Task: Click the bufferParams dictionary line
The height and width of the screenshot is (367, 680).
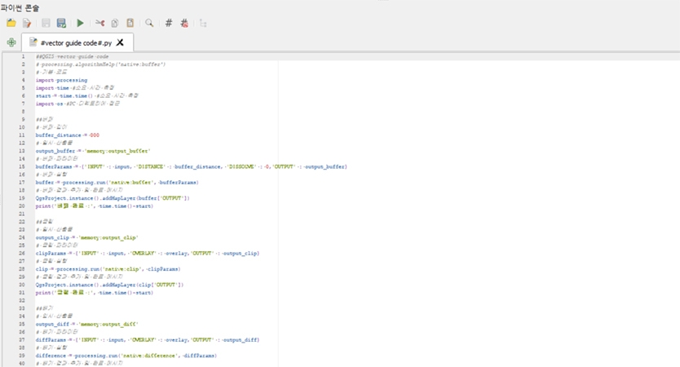Action: click(192, 166)
